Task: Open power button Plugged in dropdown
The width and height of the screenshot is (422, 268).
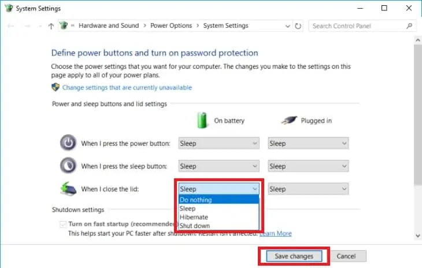Action: 308,143
